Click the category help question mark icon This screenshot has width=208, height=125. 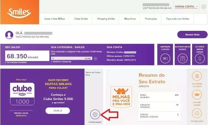pyautogui.click(x=95, y=58)
